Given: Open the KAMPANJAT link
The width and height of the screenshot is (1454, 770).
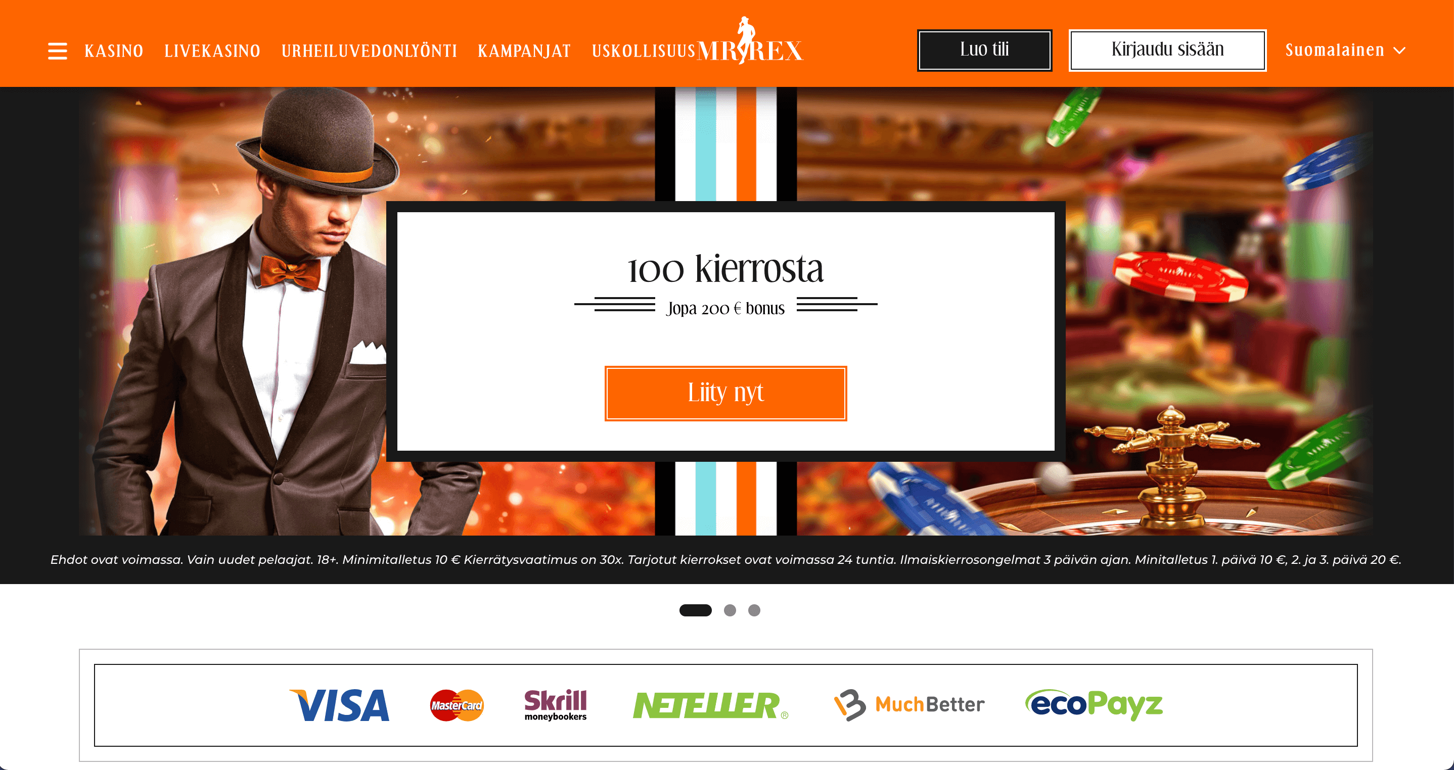Looking at the screenshot, I should point(524,51).
